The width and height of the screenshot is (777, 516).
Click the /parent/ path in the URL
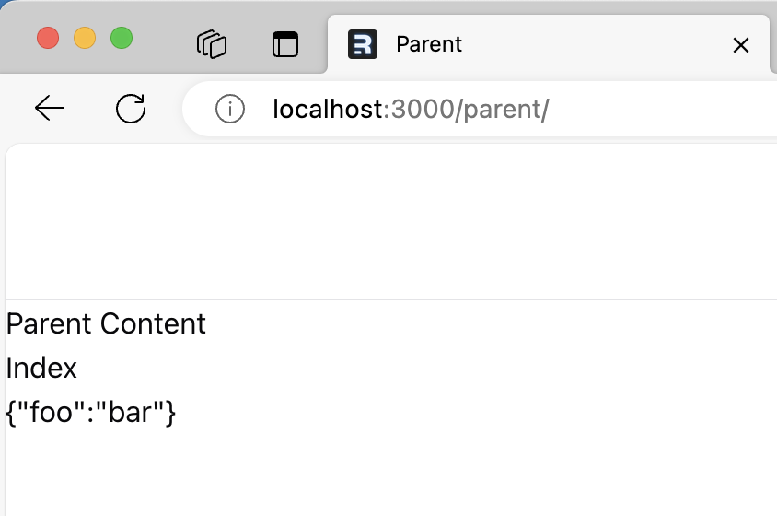coord(503,109)
